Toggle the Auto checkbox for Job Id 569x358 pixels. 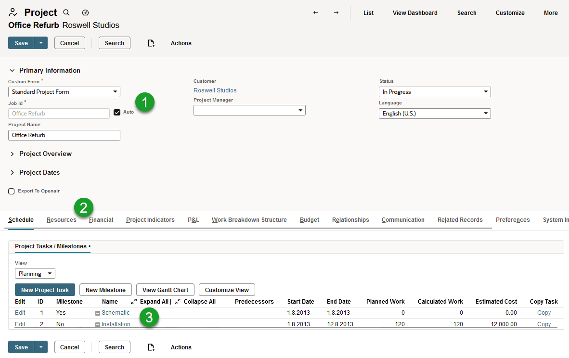click(x=117, y=113)
